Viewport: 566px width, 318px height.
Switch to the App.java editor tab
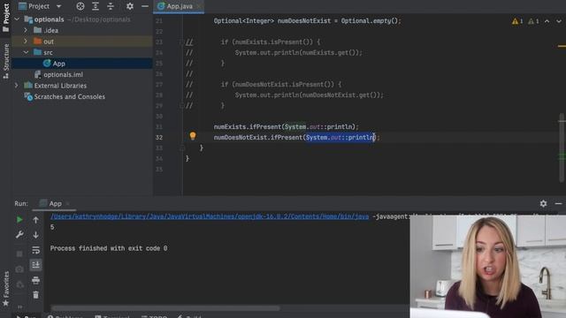pyautogui.click(x=180, y=6)
